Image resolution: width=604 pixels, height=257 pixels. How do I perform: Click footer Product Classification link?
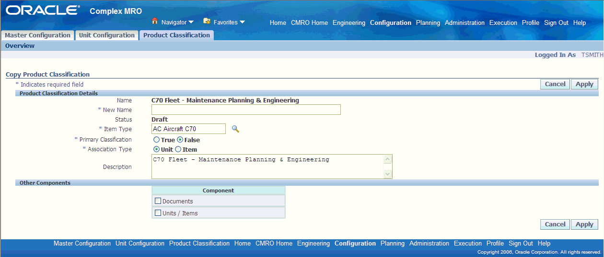199,244
